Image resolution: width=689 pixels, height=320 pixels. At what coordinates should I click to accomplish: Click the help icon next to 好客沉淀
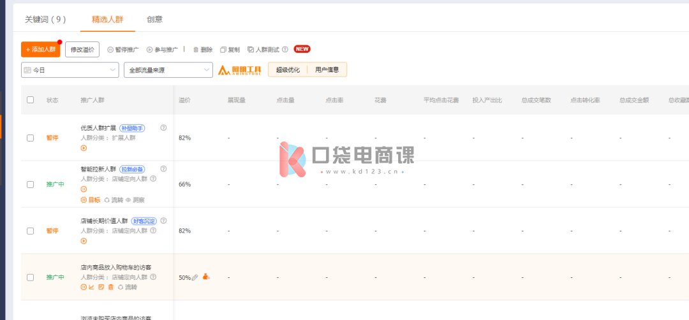[163, 221]
